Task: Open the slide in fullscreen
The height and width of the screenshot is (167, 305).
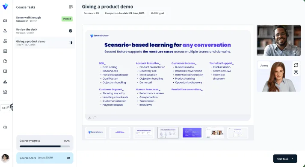Action: 95,118
